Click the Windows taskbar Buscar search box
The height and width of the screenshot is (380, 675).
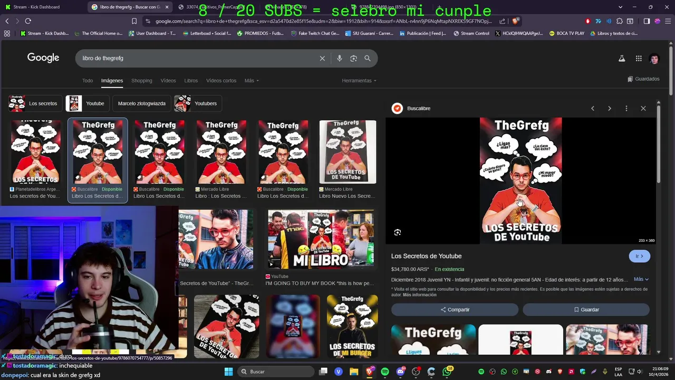click(x=275, y=372)
